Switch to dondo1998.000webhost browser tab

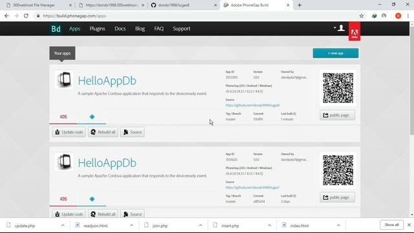[112, 5]
